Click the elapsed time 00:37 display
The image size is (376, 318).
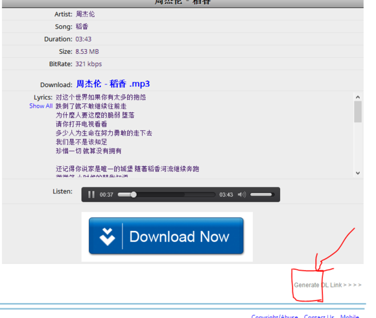pos(106,195)
